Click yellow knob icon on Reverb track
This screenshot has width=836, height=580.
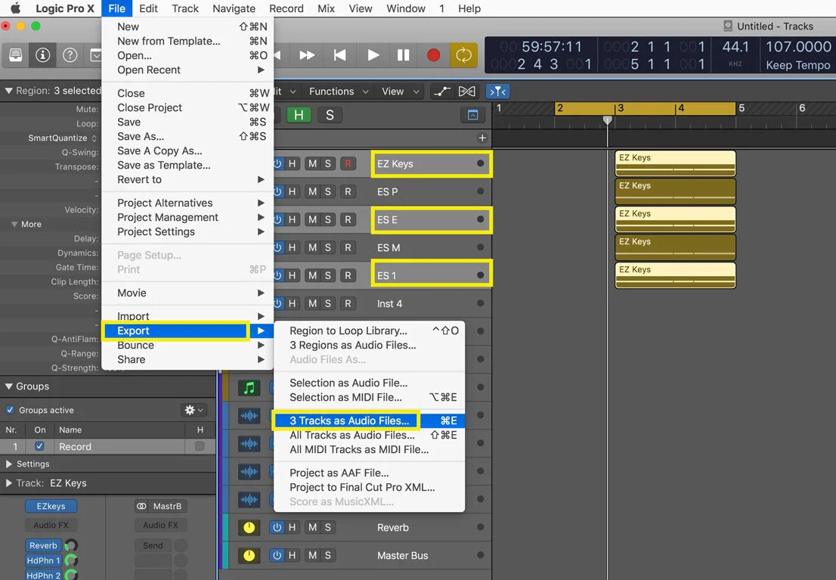pos(249,527)
